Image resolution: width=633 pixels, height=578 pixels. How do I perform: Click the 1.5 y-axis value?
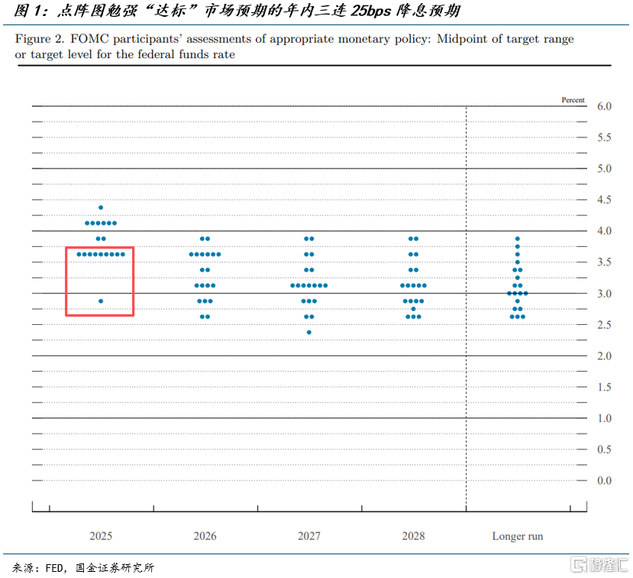pos(604,387)
